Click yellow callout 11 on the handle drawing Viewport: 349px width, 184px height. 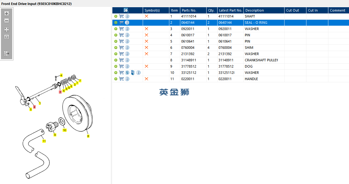pos(44,141)
